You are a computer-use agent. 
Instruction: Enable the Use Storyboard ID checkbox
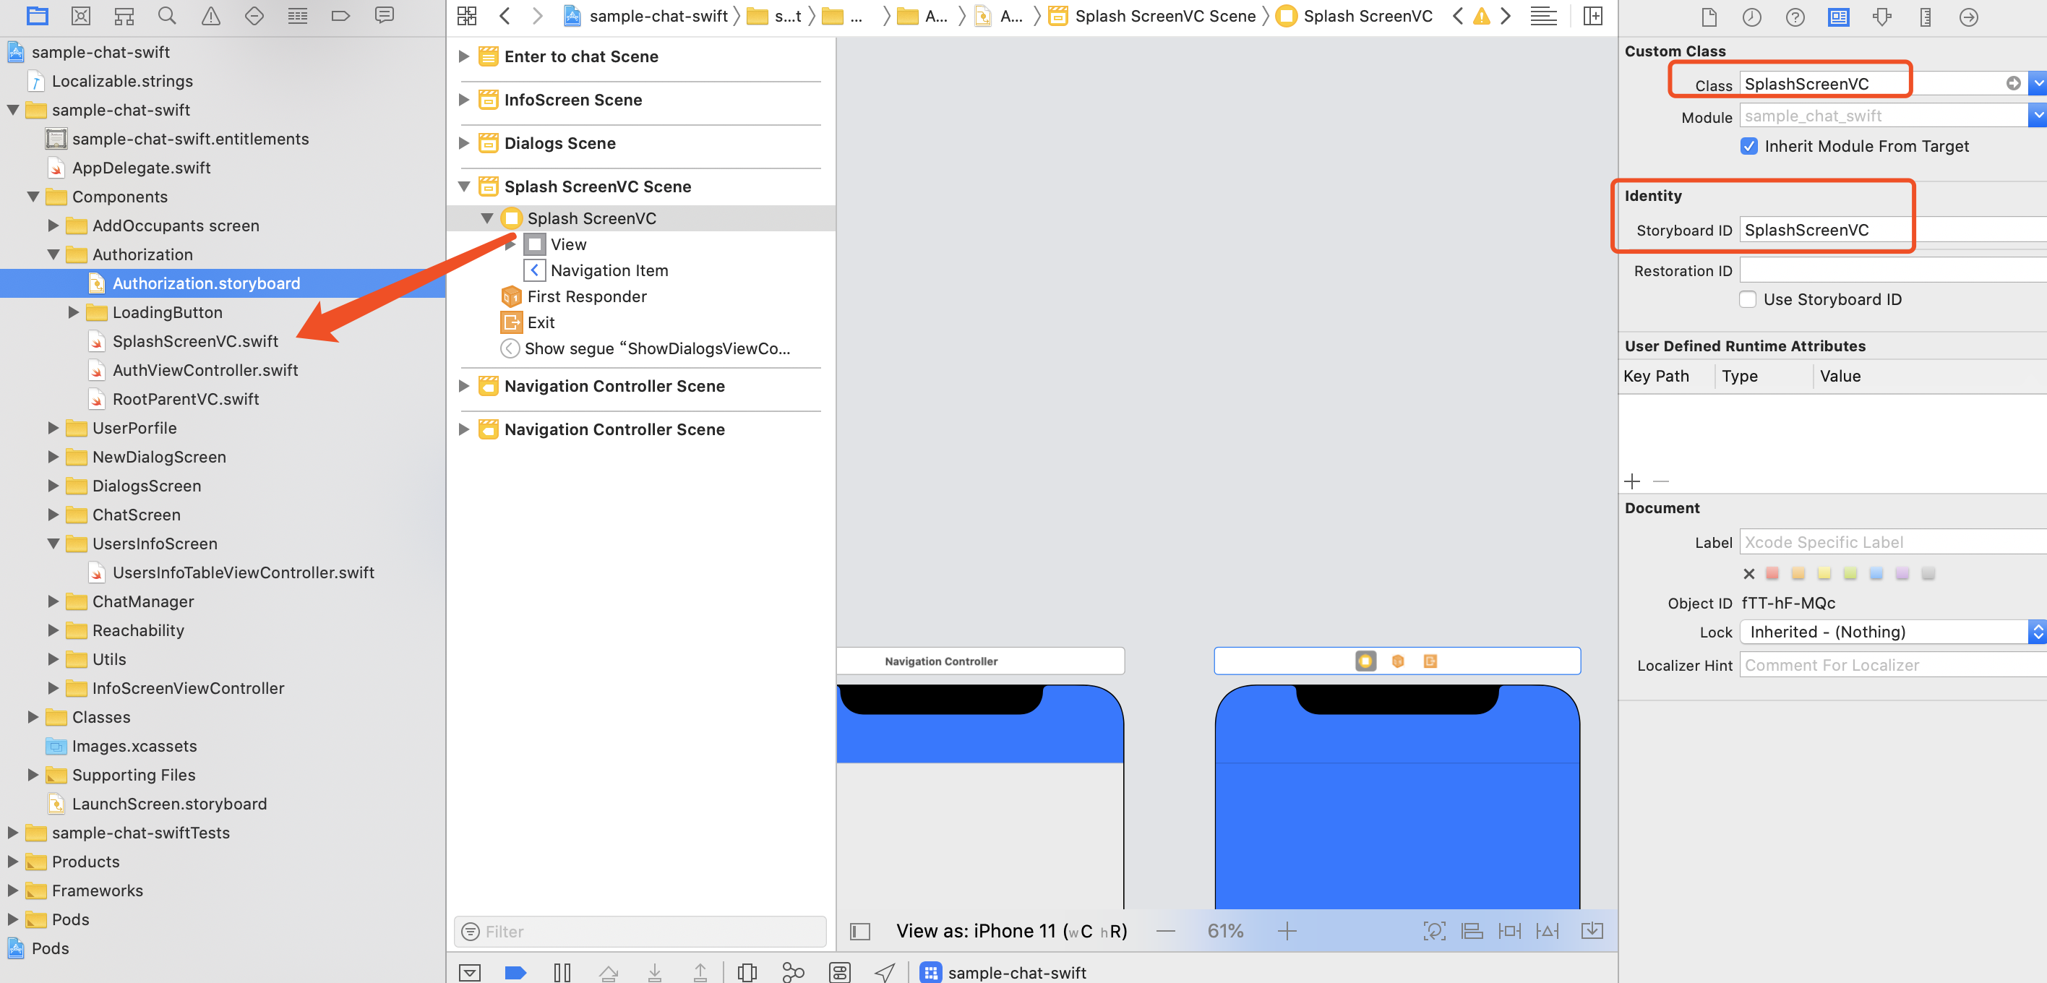click(x=1748, y=299)
